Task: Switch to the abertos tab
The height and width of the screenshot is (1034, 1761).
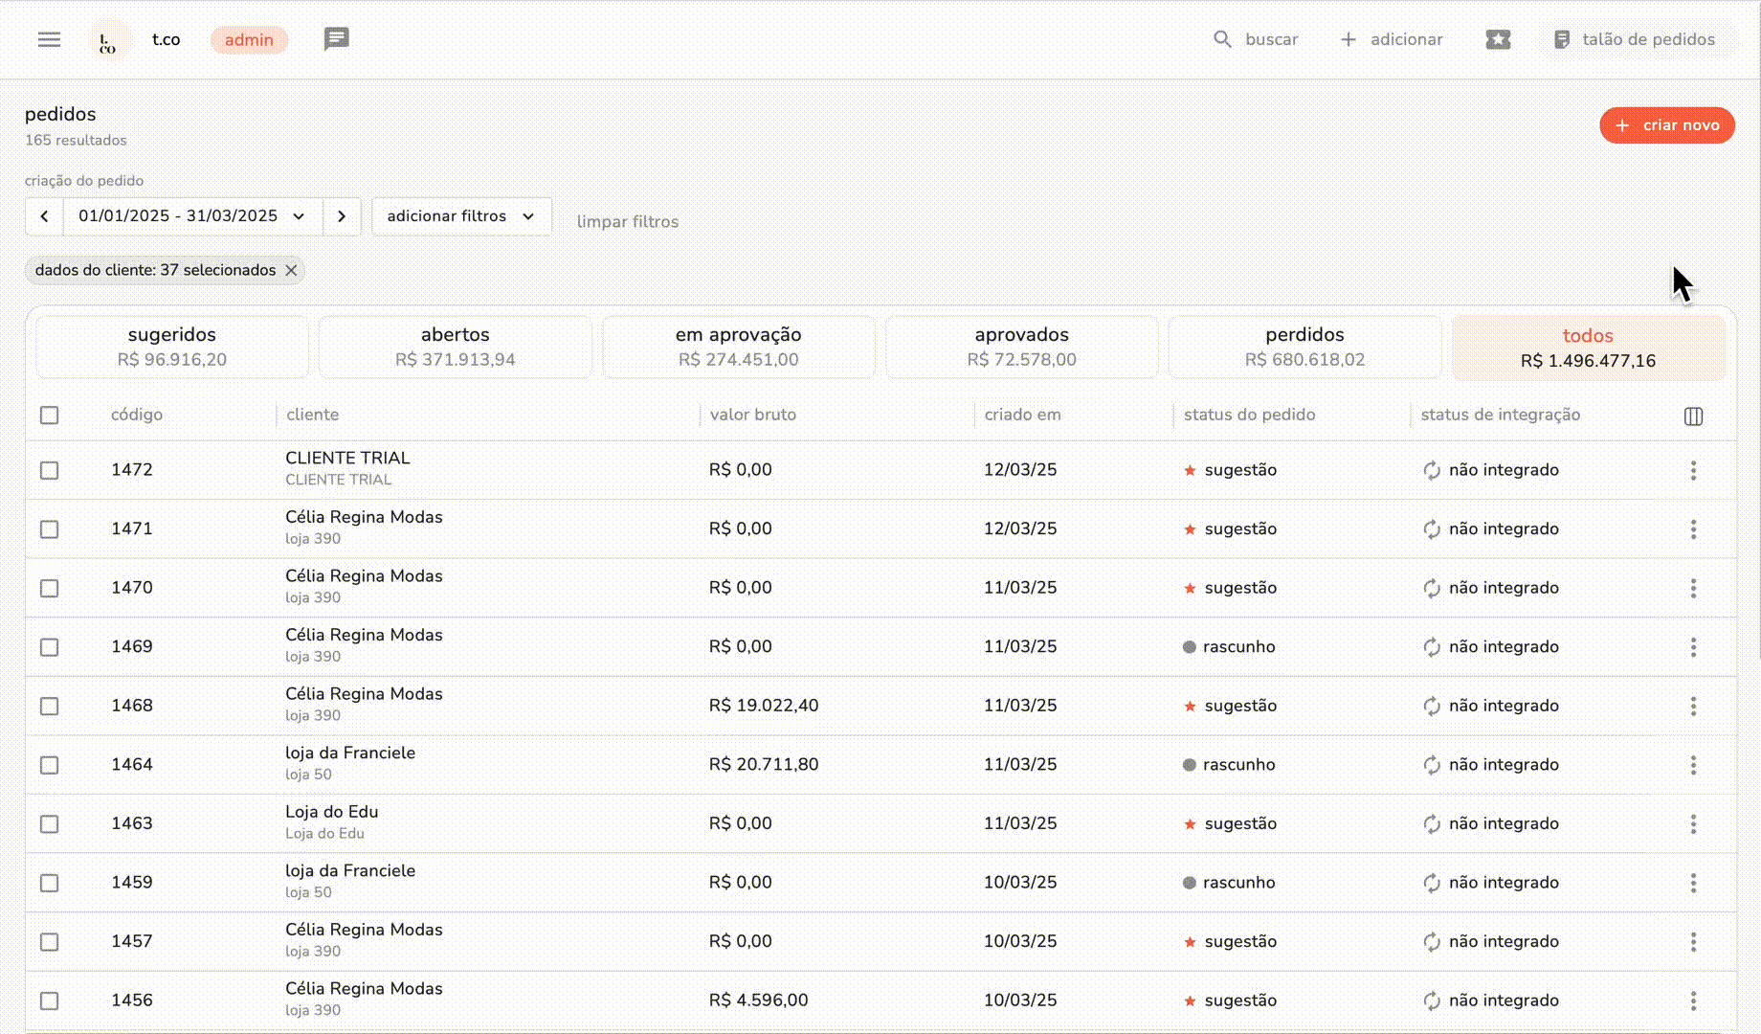Action: (456, 347)
